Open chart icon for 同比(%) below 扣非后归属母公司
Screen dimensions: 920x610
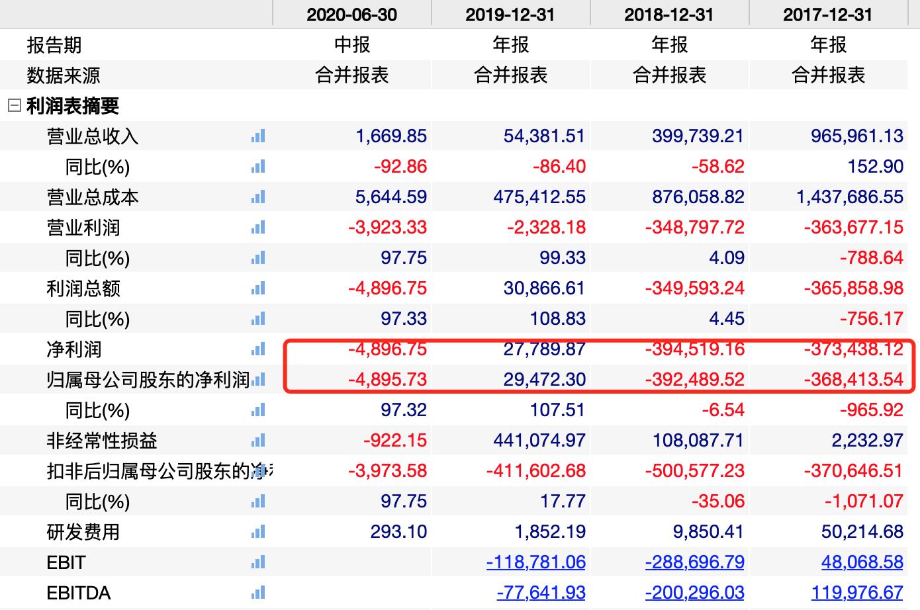click(258, 501)
